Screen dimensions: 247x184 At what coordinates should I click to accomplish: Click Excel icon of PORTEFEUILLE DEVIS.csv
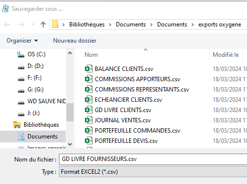pyautogui.click(x=89, y=140)
